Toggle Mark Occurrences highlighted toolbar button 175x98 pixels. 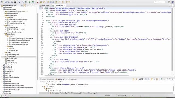pos(56,2)
